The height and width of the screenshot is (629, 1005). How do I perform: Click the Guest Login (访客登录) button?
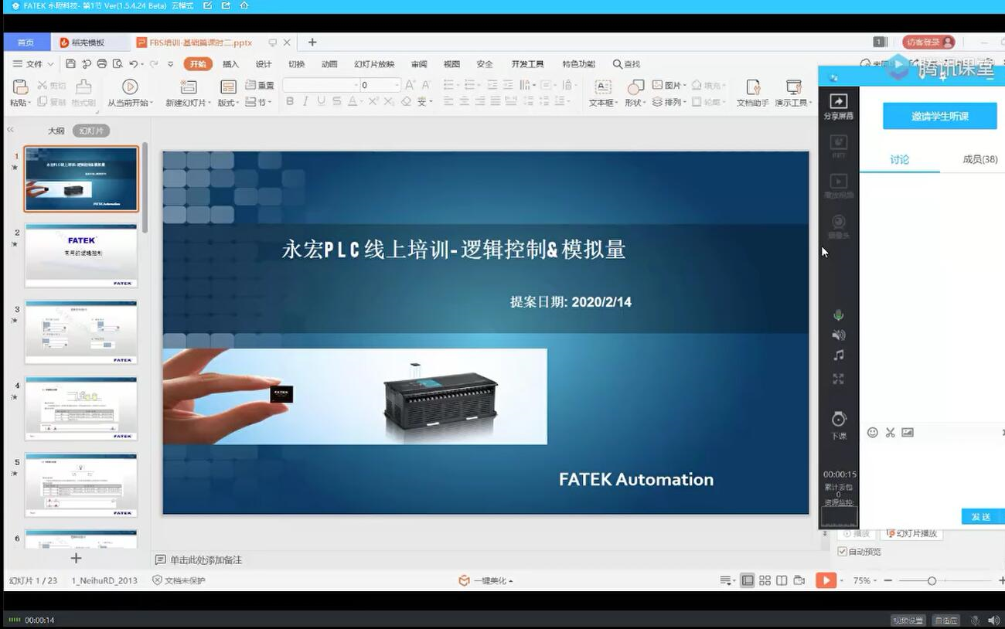[x=928, y=42]
